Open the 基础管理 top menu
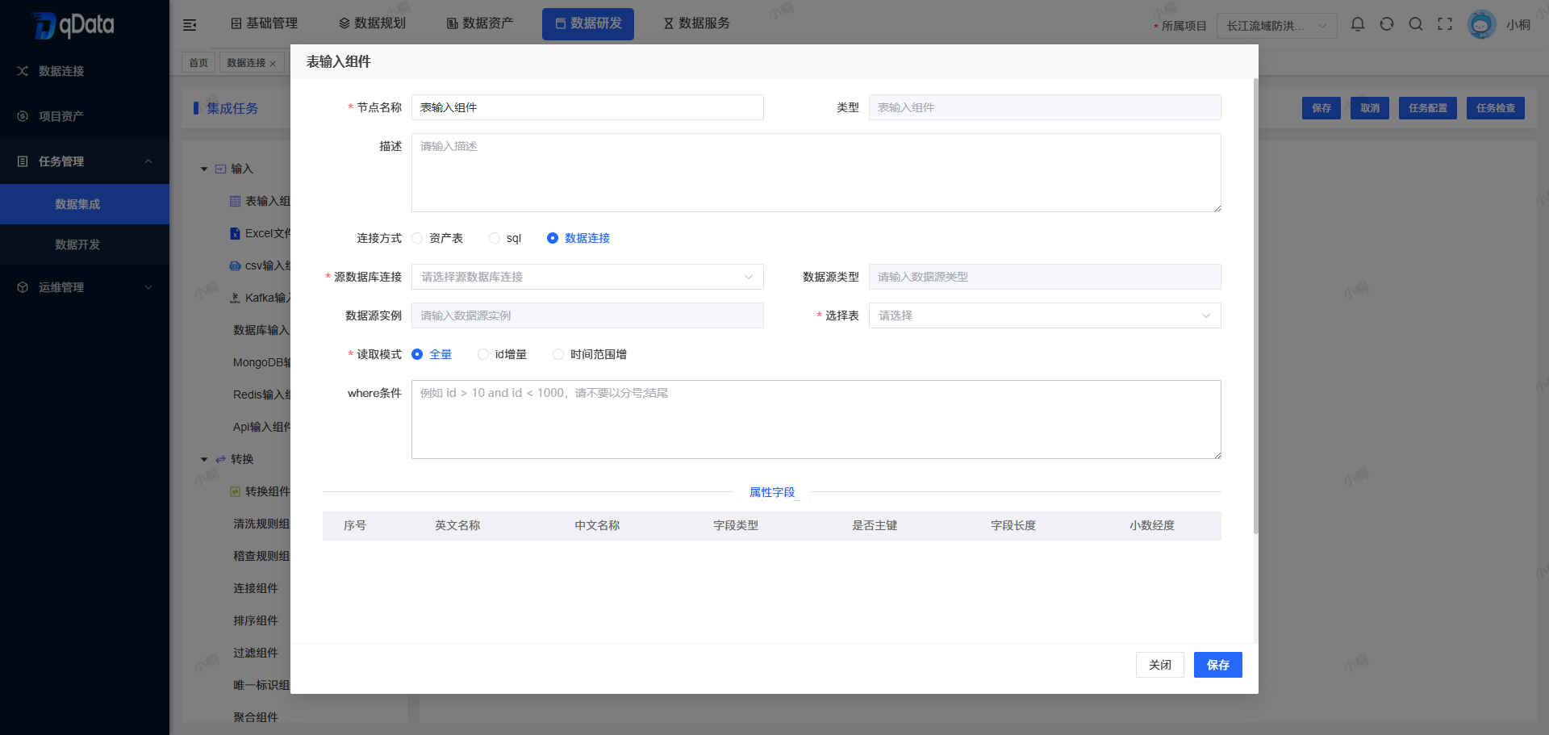The height and width of the screenshot is (735, 1549). click(x=264, y=23)
